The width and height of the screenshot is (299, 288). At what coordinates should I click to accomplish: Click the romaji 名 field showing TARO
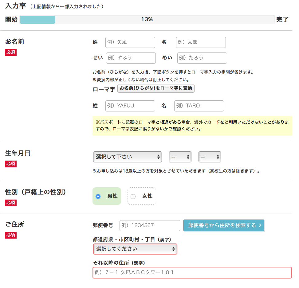coord(199,106)
